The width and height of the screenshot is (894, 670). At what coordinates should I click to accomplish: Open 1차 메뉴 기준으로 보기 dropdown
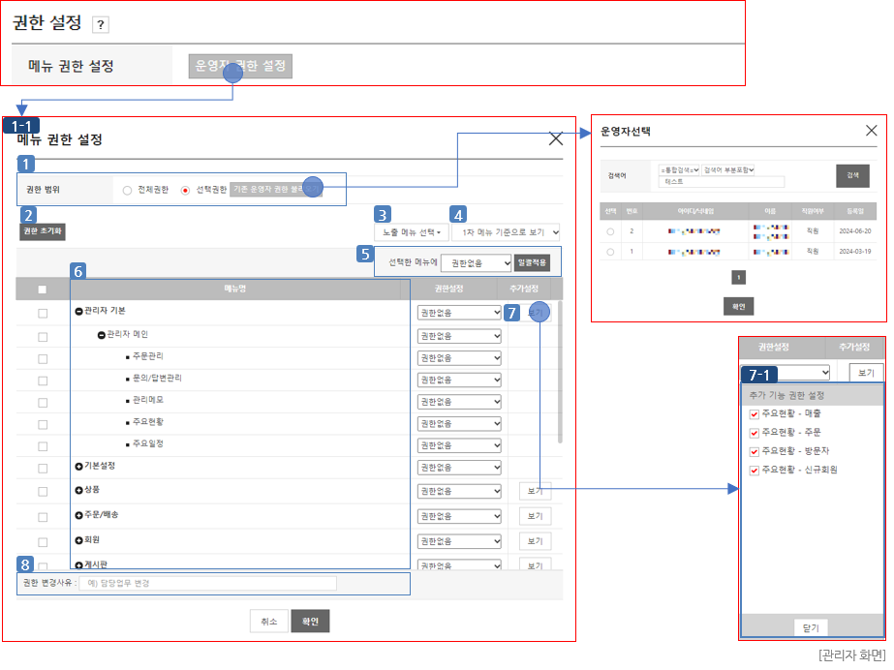coord(505,232)
